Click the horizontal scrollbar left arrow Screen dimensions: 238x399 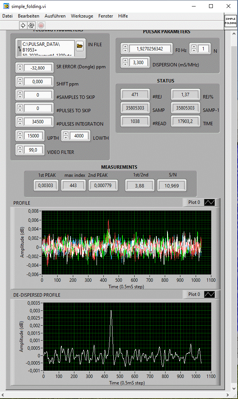[x=3, y=395]
